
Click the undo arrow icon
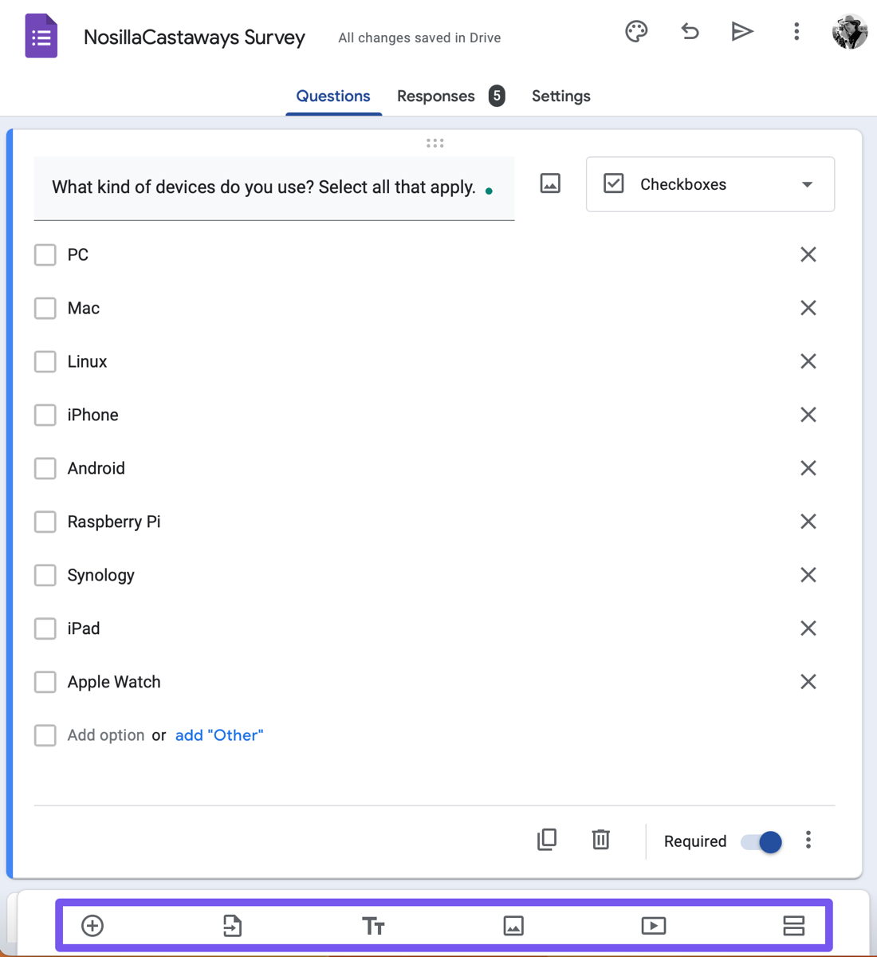690,32
